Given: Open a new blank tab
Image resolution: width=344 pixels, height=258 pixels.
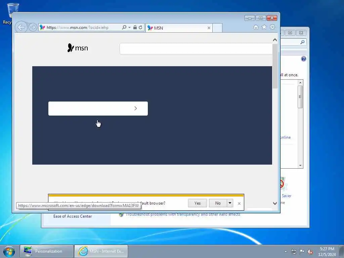Looking at the screenshot, I should pos(217,28).
